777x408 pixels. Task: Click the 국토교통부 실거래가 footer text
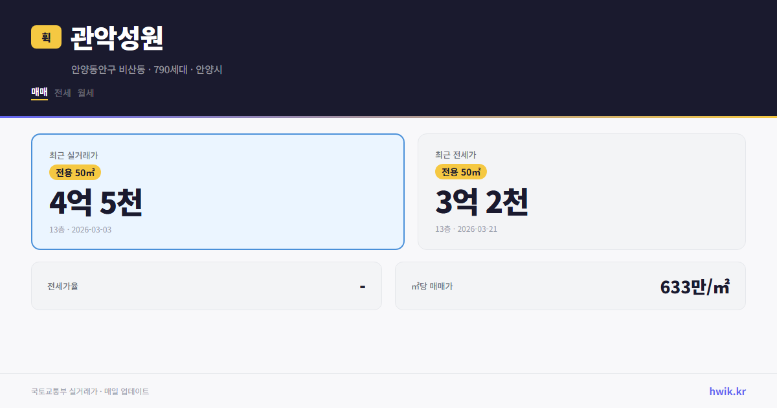pyautogui.click(x=91, y=391)
